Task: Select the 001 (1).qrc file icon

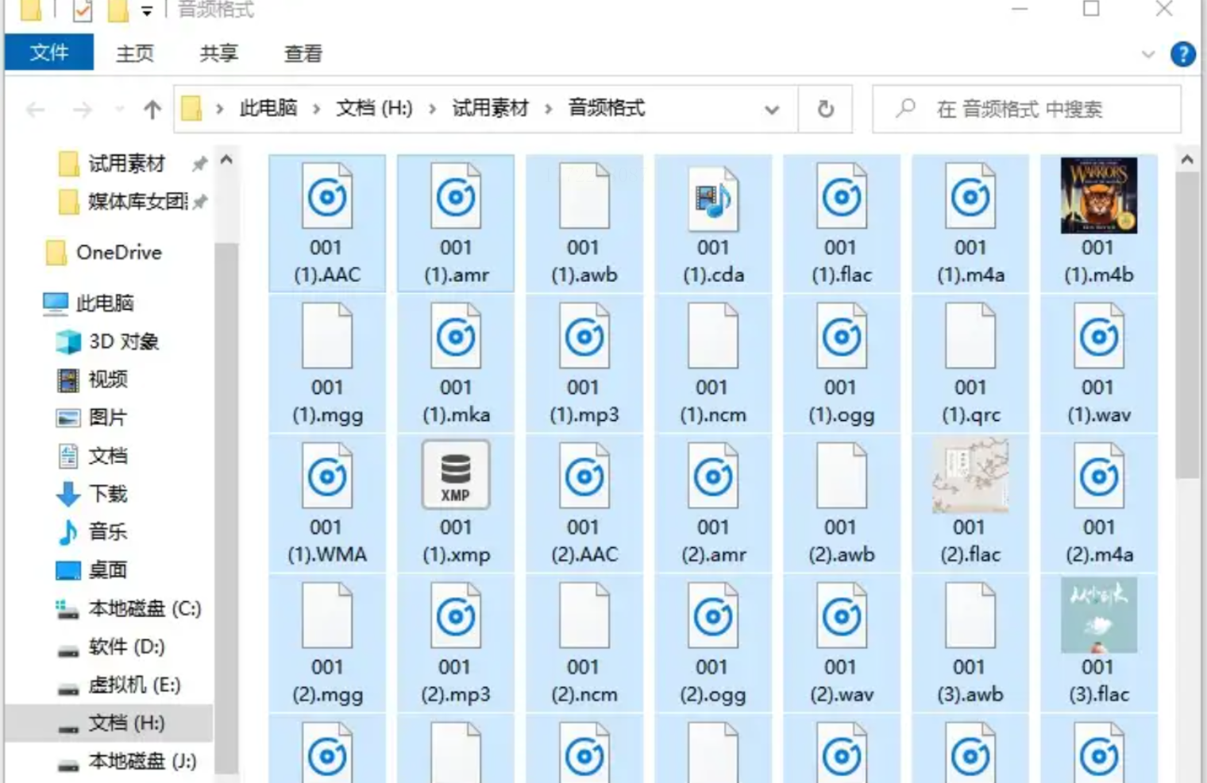Action: 970,337
